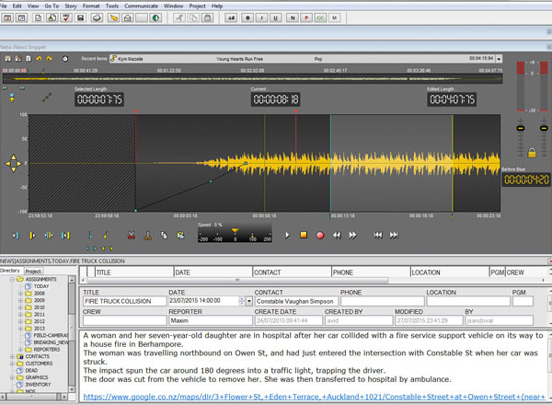Click the waveform navigation arrows control
The image size is (552, 405).
[x=14, y=164]
